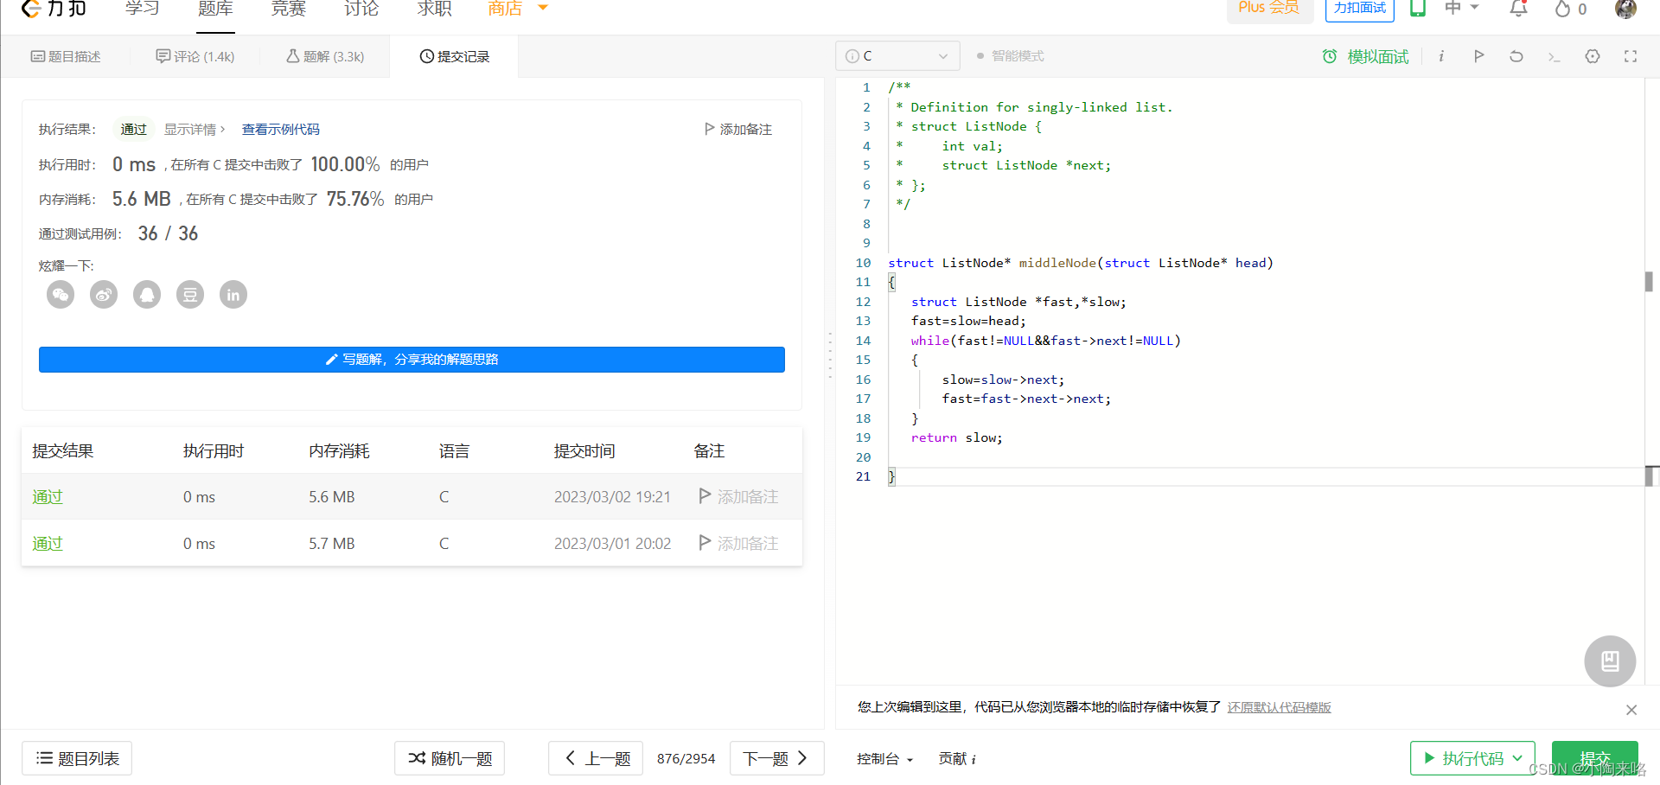1660x785 pixels.
Task: Click line number 14 in the gutter
Action: [863, 341]
